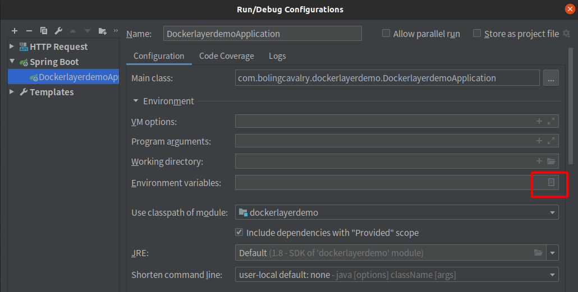Expand the VM options field
This screenshot has height=292, width=578.
[551, 121]
